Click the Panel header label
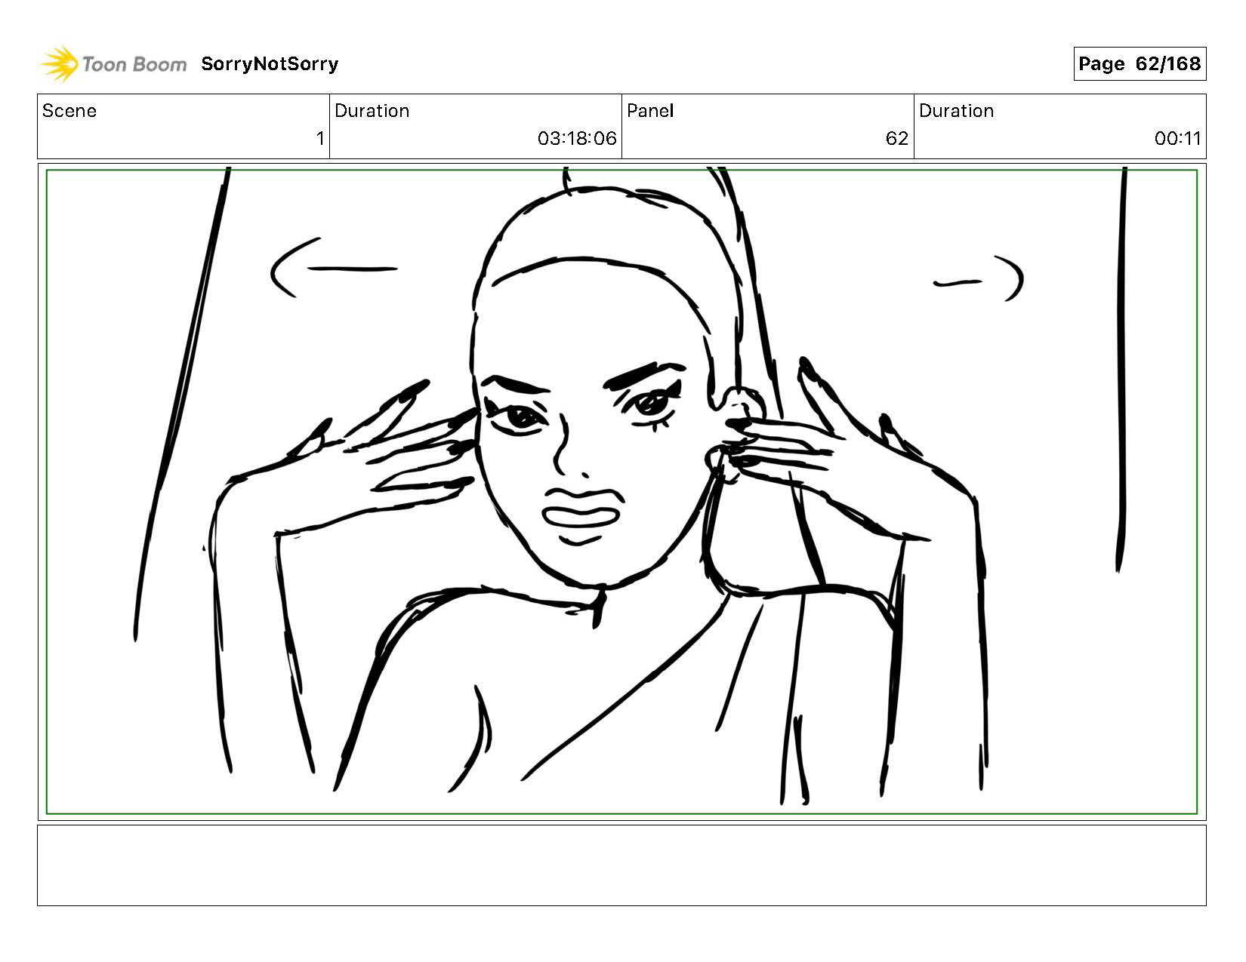This screenshot has height=962, width=1246. click(650, 111)
